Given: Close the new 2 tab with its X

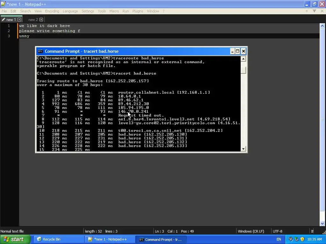Looking at the screenshot, I should point(41,19).
